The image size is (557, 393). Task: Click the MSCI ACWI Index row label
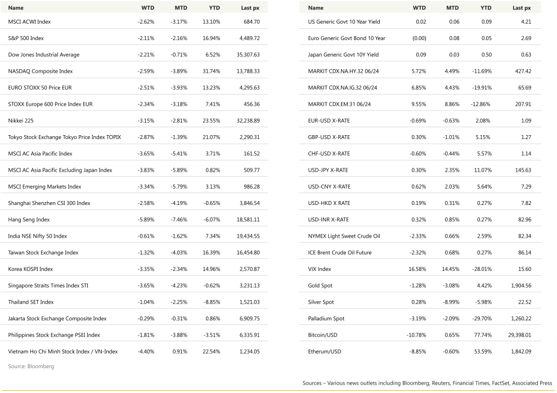point(29,22)
